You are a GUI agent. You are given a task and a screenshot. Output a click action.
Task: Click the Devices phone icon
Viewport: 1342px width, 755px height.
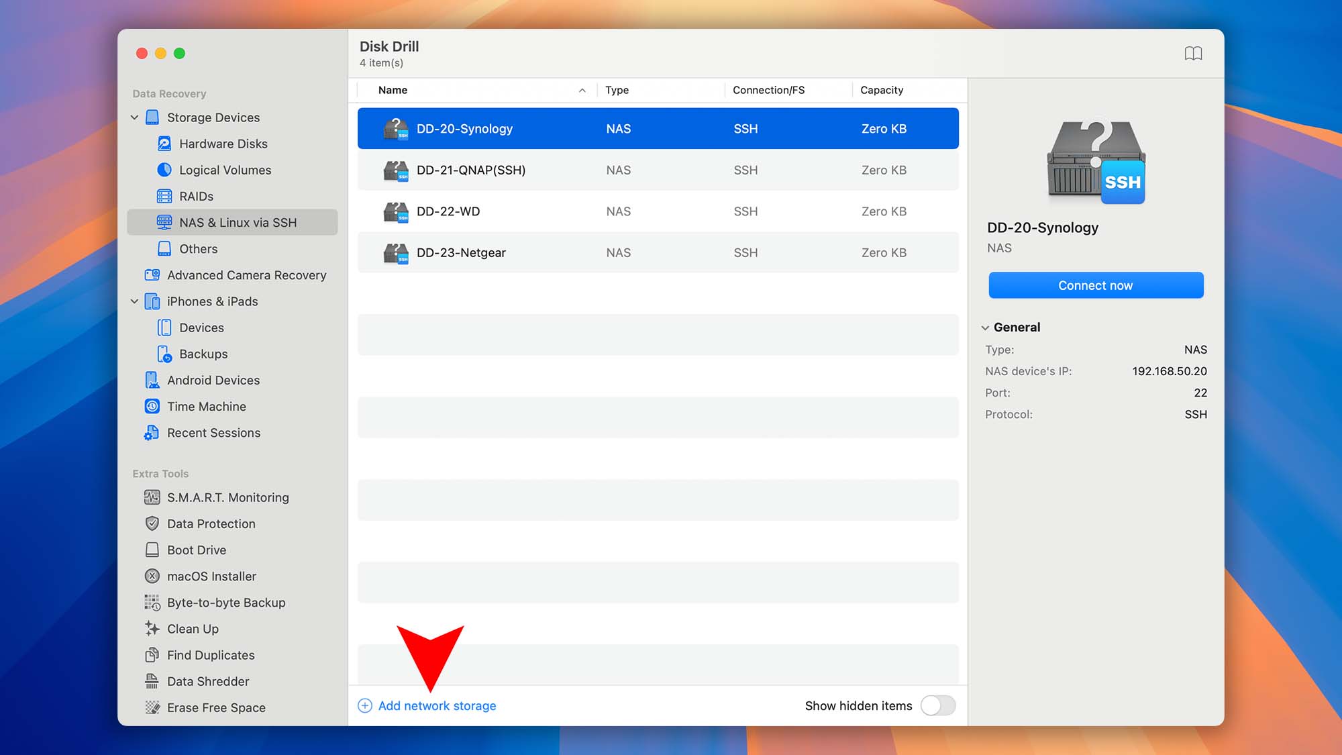click(x=164, y=328)
